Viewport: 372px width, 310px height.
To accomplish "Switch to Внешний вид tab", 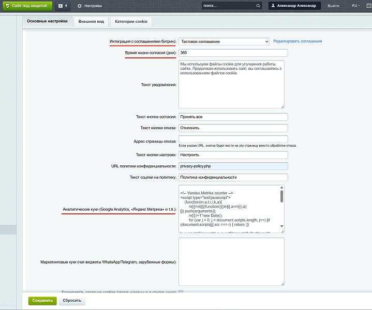I will [91, 22].
